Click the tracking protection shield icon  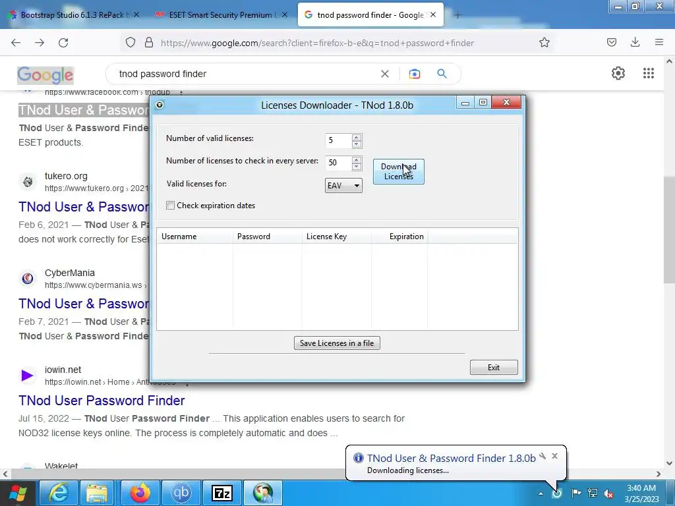click(131, 42)
